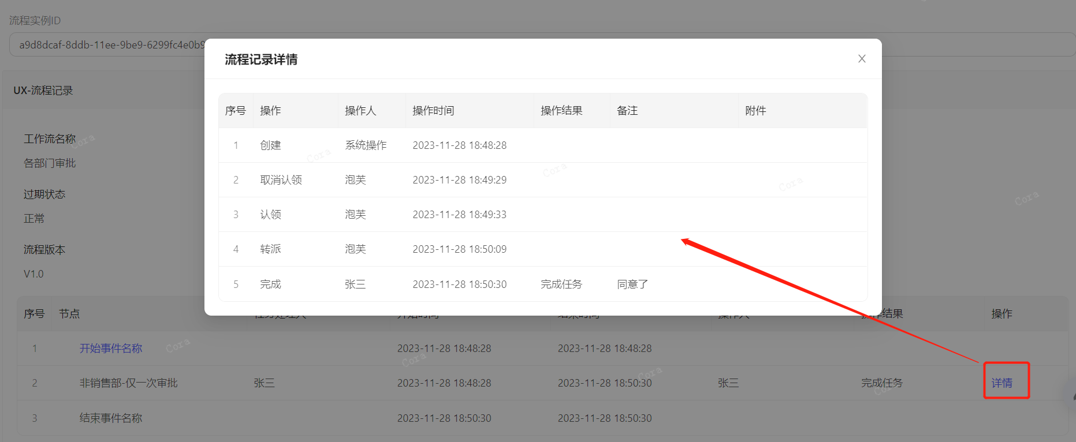Close the 流程记录详情 dialog
The image size is (1076, 442).
click(862, 59)
